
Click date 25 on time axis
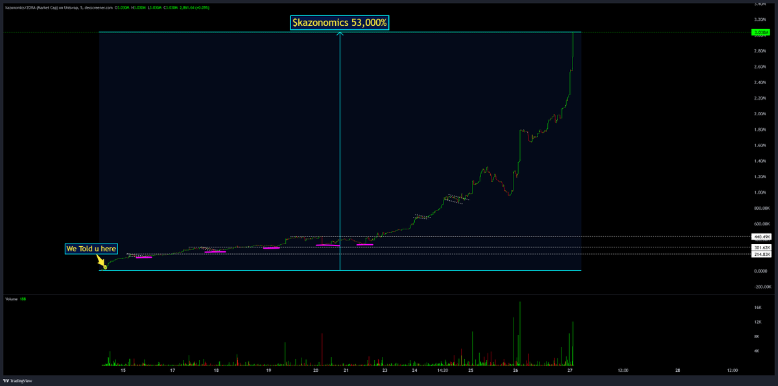(x=471, y=370)
